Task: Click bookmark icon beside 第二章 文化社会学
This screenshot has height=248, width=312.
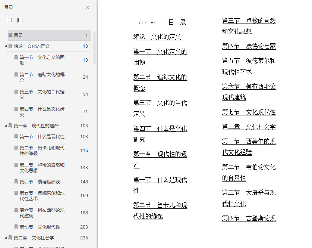Action: tap(10, 238)
